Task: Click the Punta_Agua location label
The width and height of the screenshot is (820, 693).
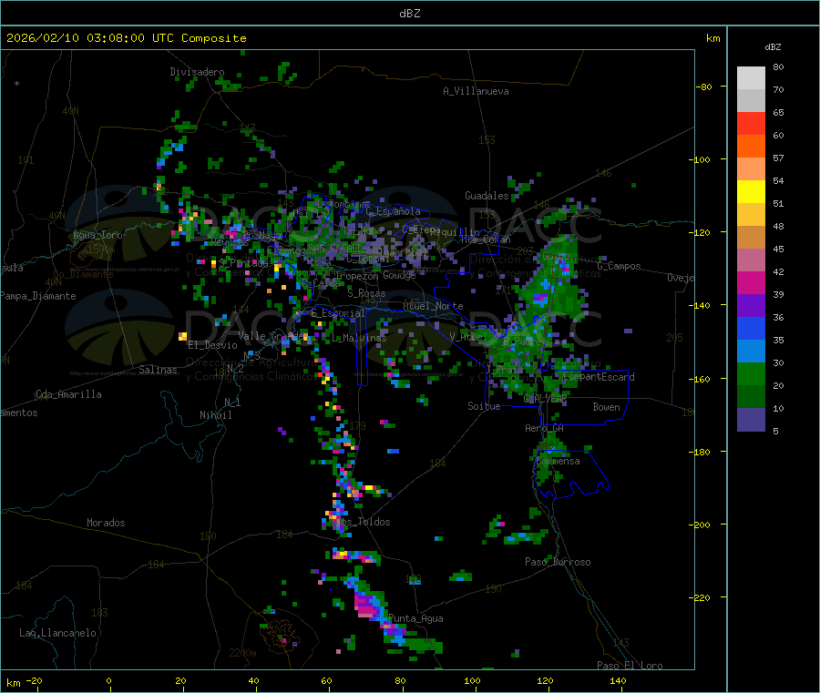Action: click(415, 618)
